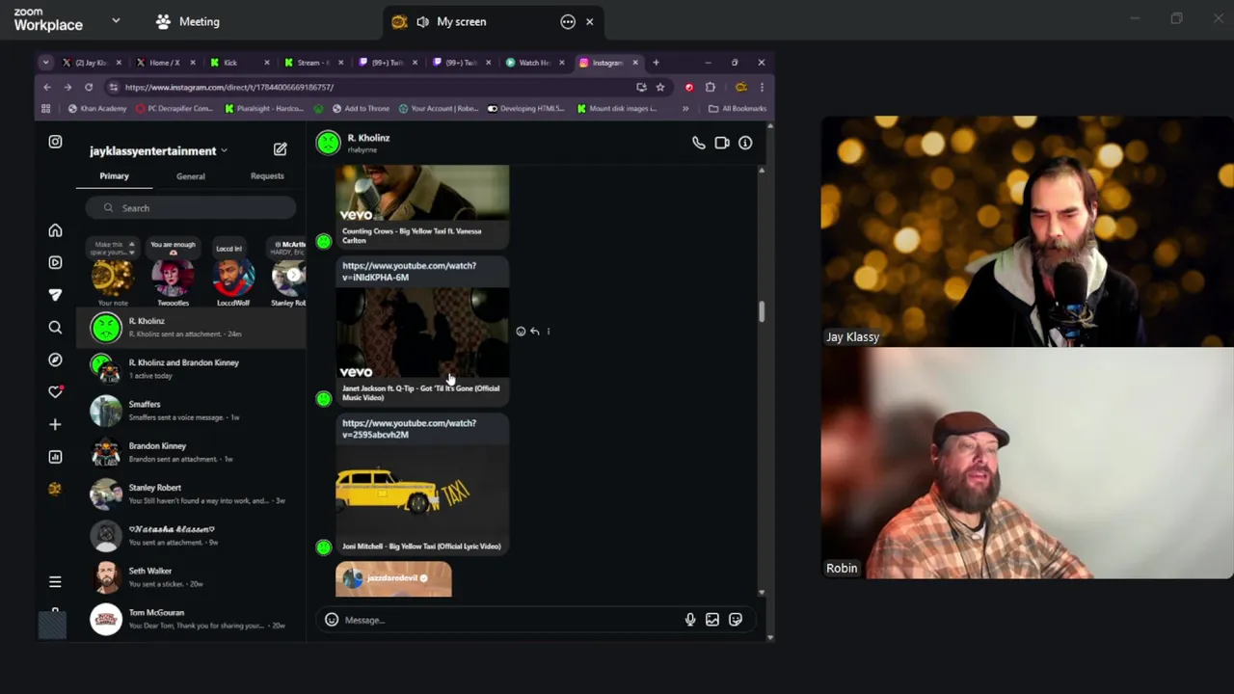Open more options for Janet Jackson message

549,332
